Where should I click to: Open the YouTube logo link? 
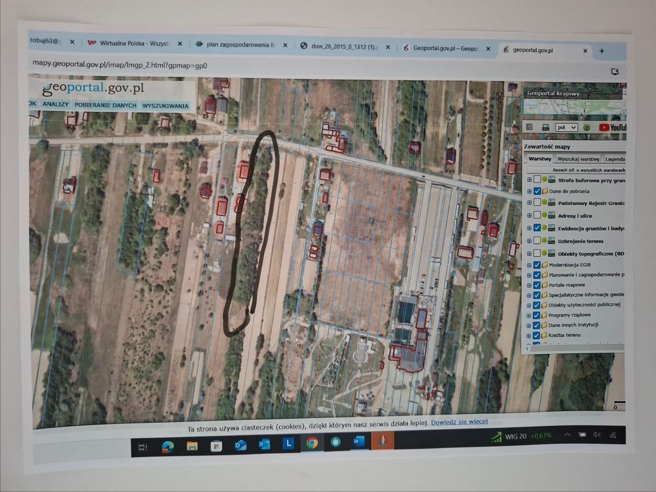(612, 128)
